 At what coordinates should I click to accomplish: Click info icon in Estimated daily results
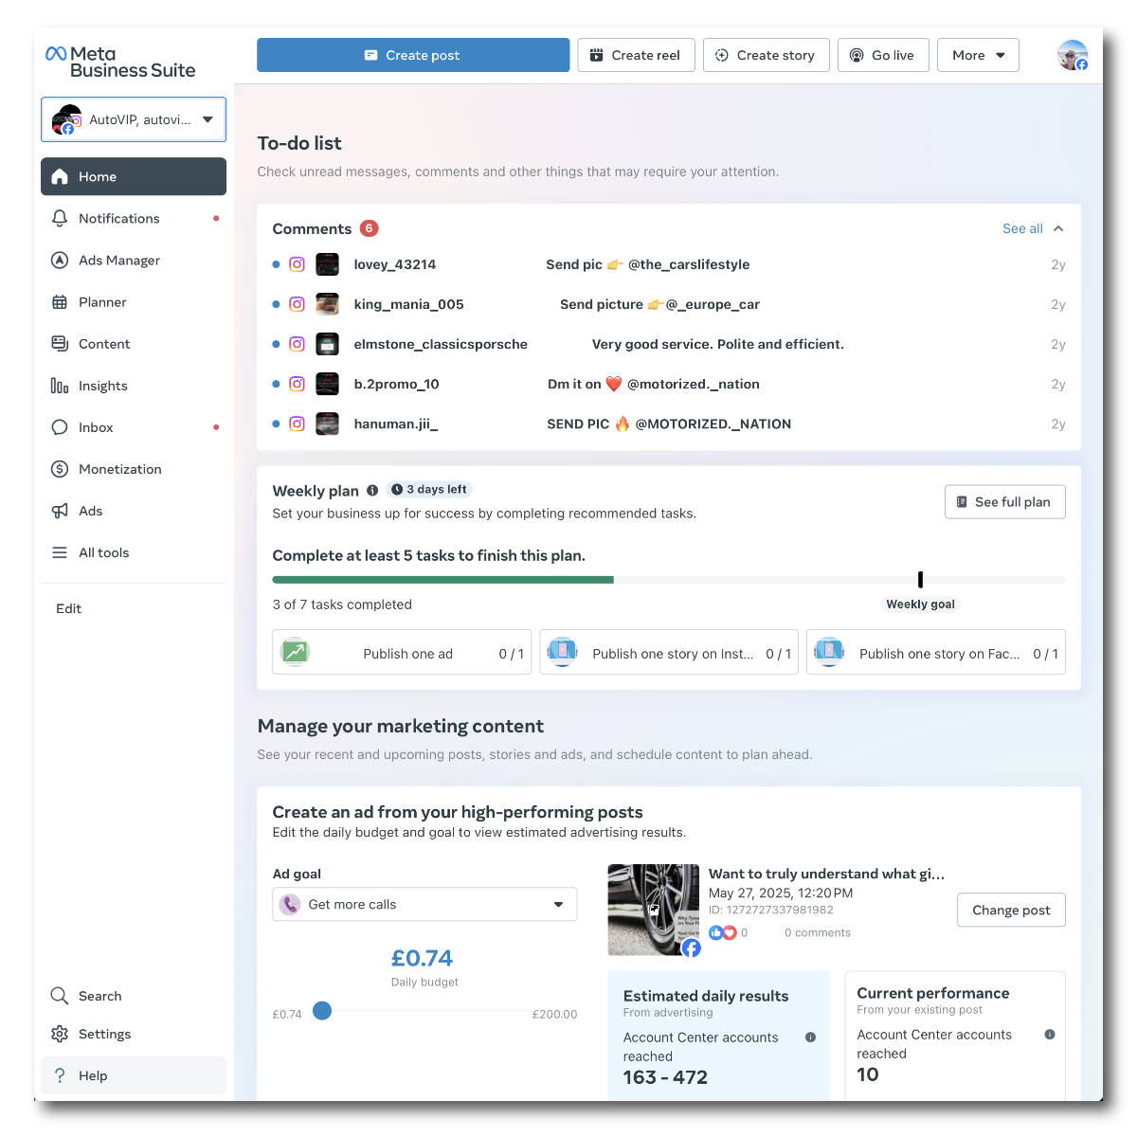coord(810,1038)
